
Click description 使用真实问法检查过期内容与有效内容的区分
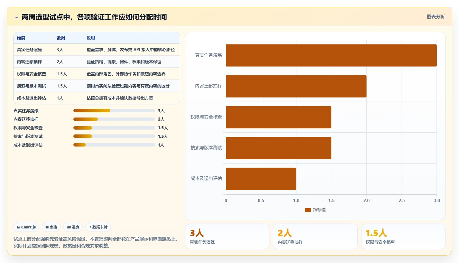(x=128, y=86)
